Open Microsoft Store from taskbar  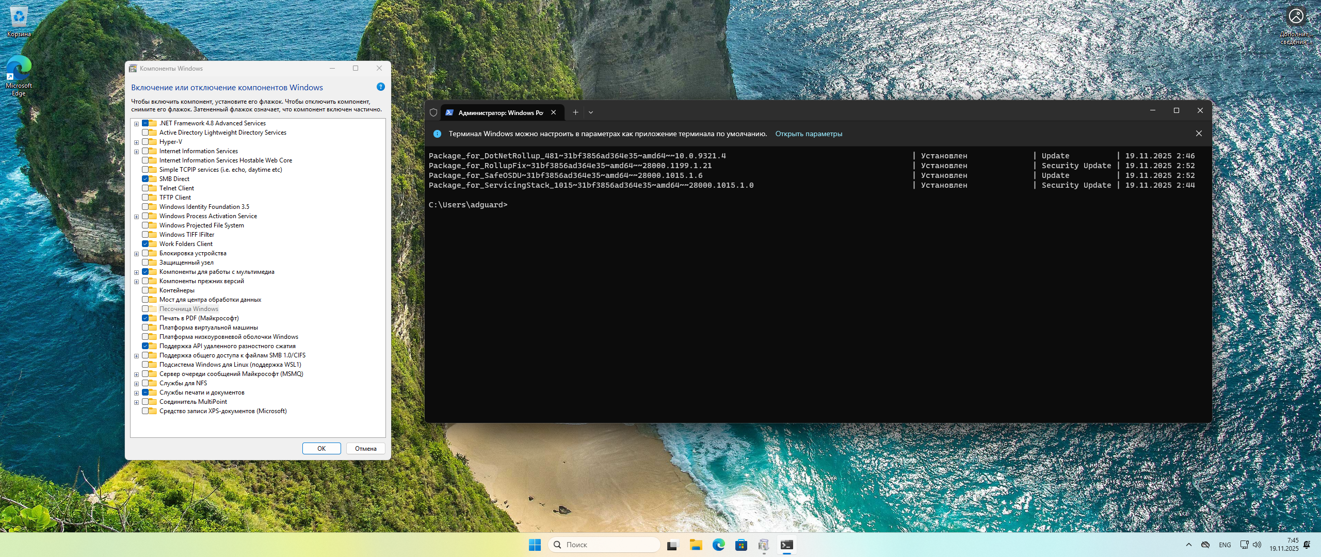tap(741, 545)
